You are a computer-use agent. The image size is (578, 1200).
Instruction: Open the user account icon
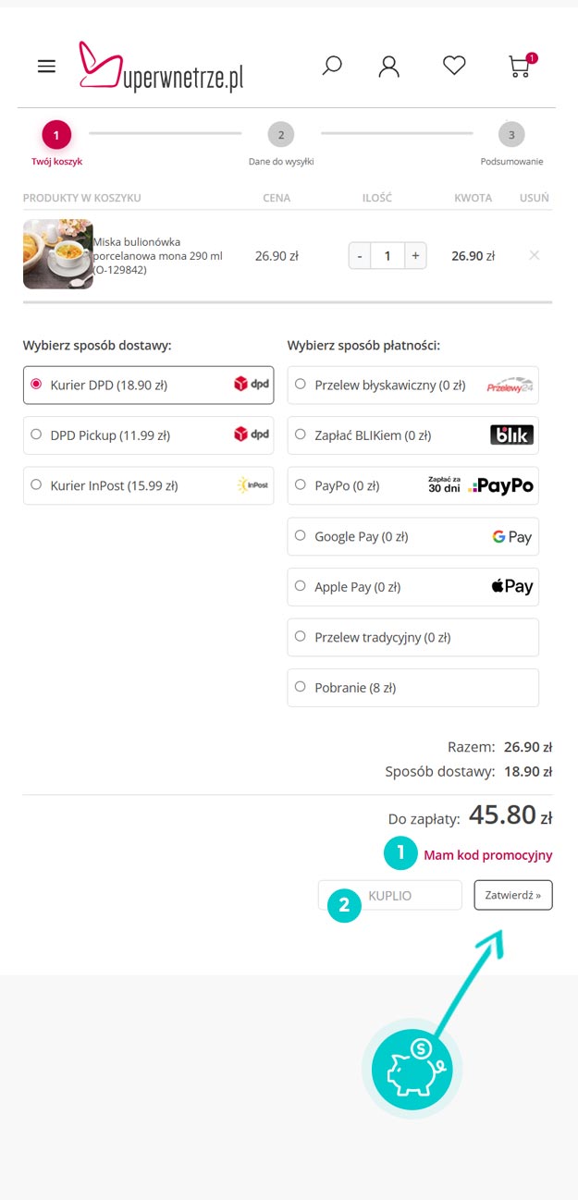pyautogui.click(x=389, y=67)
